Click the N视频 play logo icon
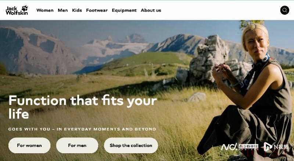The image size is (294, 161). click(x=268, y=147)
